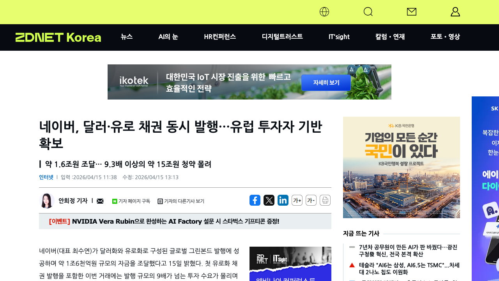This screenshot has height=281, width=499.
Task: Share article on Facebook
Action: (x=255, y=200)
